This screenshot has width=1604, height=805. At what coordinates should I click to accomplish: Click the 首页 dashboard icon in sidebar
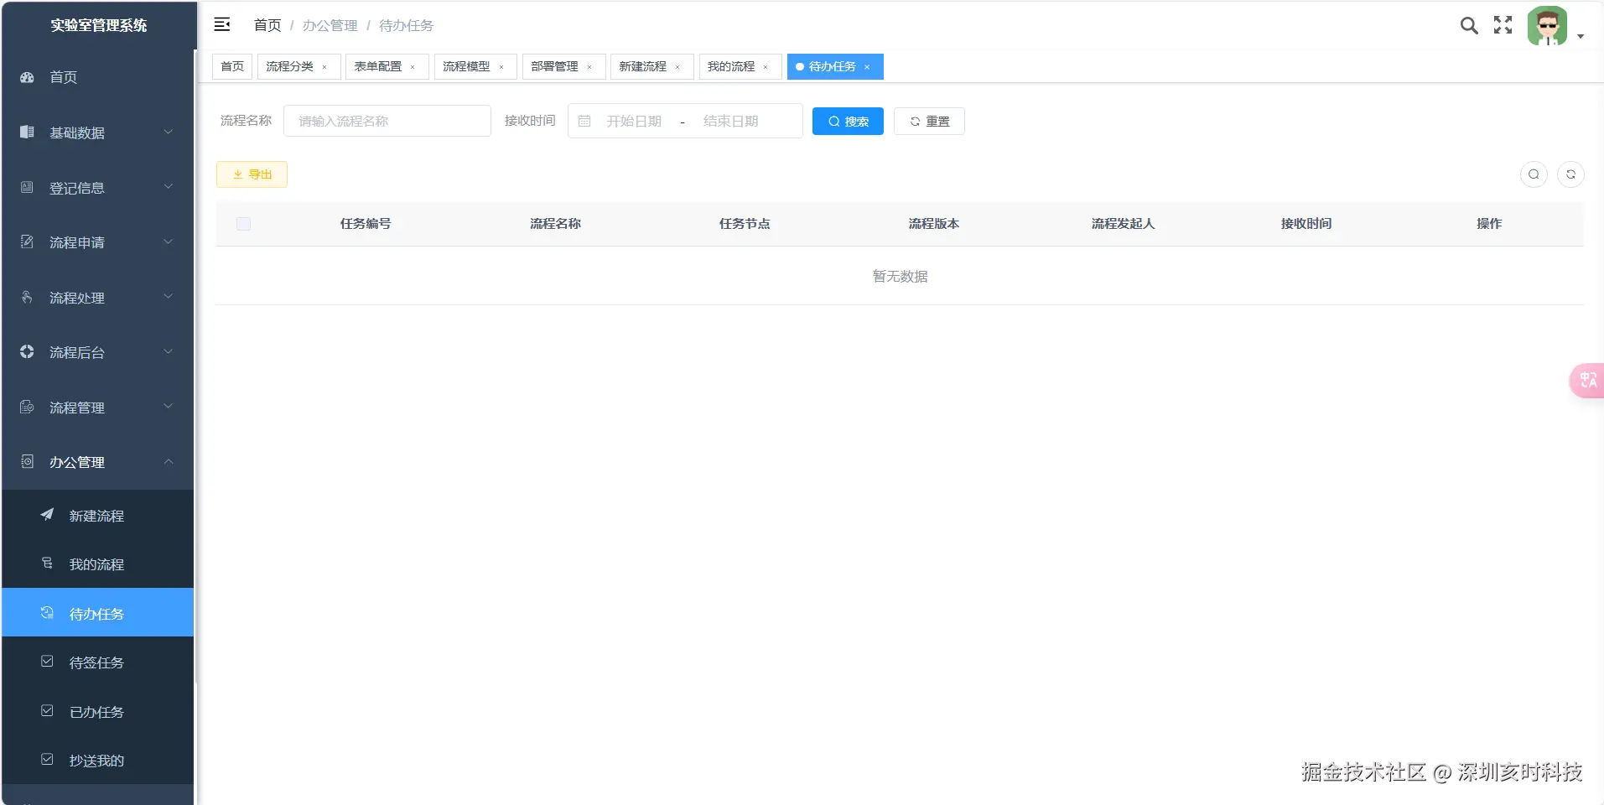(27, 77)
